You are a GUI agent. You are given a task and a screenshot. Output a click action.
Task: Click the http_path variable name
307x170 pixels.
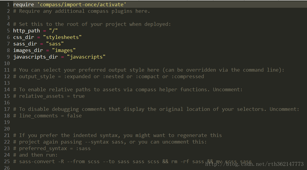[x=27, y=31]
